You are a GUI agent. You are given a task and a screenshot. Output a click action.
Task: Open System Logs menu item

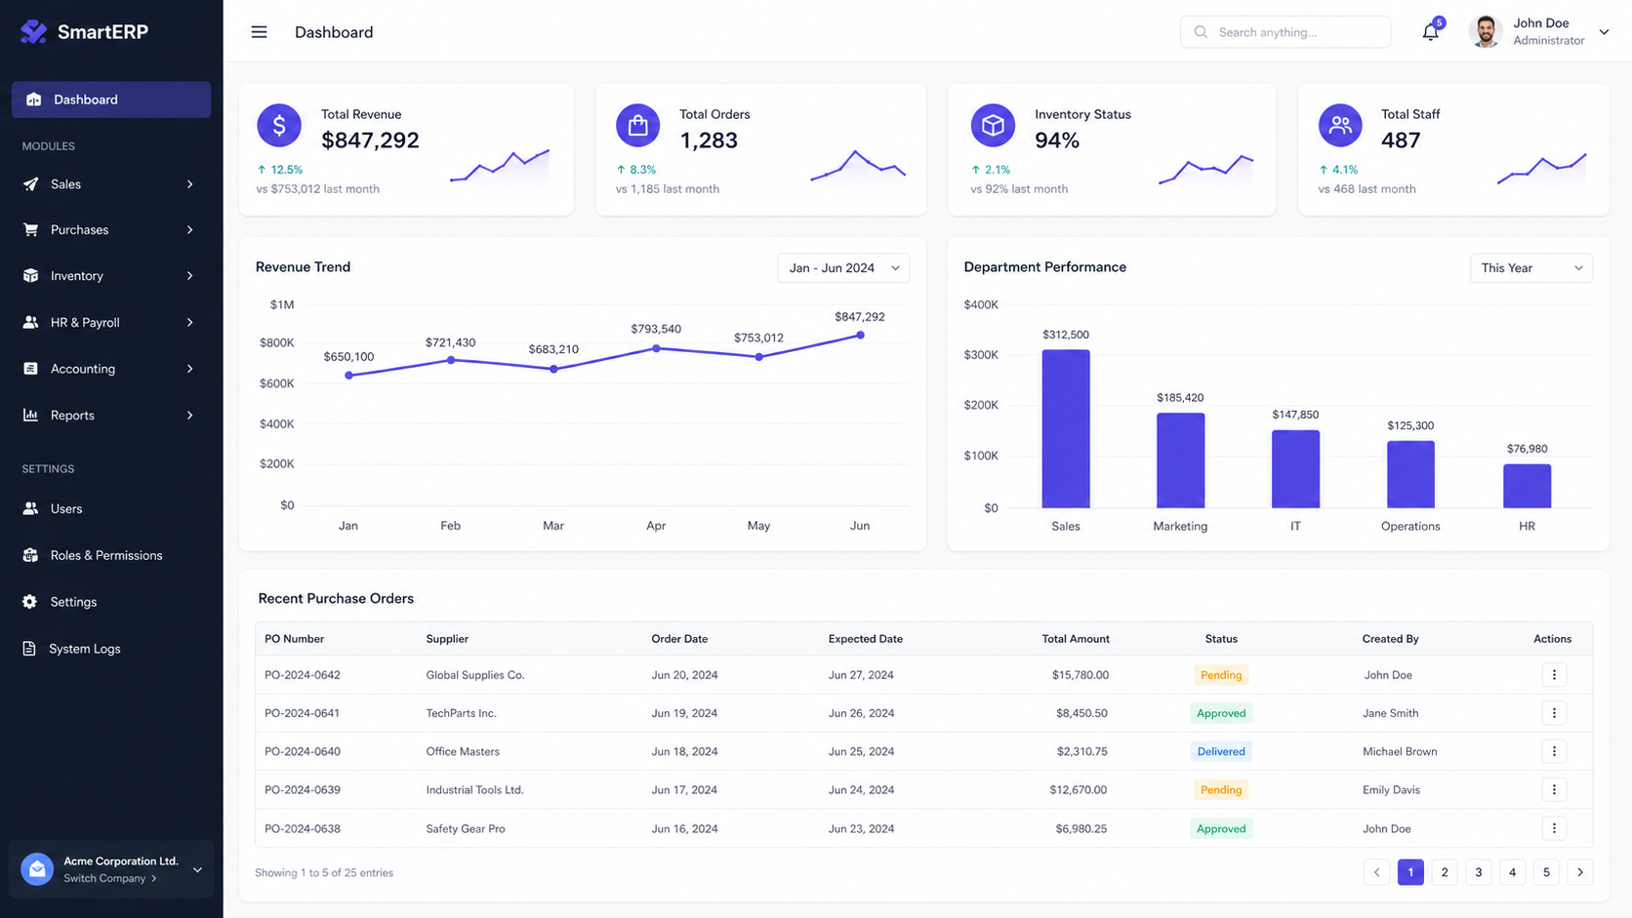pos(85,649)
